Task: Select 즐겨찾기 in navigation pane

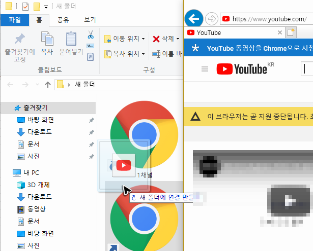Action: click(48, 108)
